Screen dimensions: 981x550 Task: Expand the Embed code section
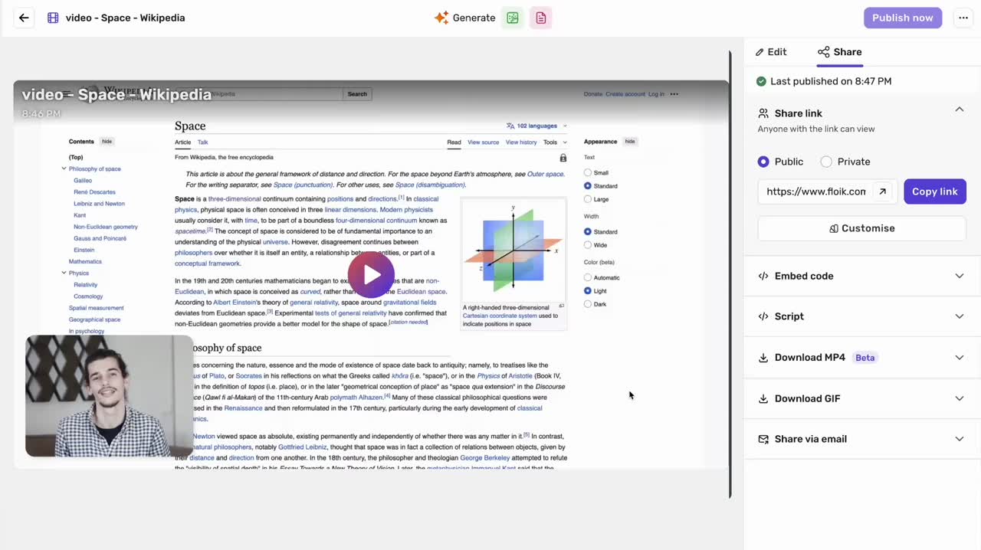[x=960, y=276]
